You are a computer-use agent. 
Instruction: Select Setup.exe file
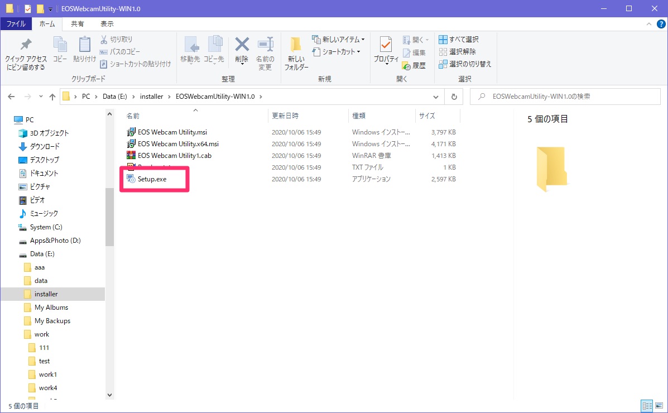click(x=152, y=179)
